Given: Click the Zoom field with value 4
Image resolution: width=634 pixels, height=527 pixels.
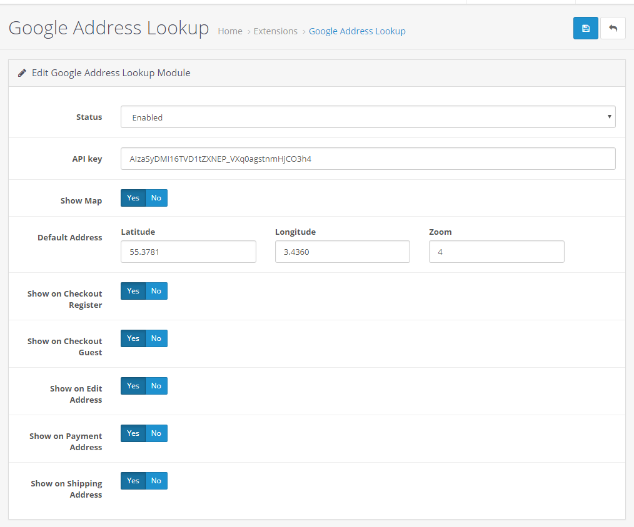Looking at the screenshot, I should 496,252.
